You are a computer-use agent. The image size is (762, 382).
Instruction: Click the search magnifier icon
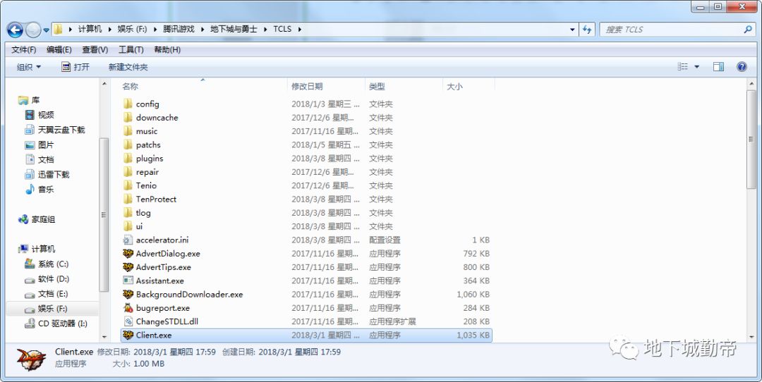748,29
